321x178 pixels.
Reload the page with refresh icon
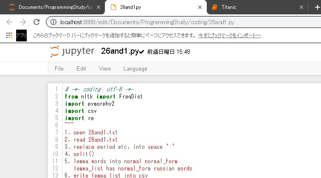(37, 22)
